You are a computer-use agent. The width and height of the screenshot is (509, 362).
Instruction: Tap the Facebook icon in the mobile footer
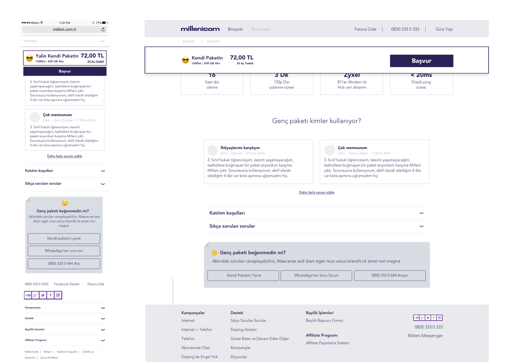(51, 295)
